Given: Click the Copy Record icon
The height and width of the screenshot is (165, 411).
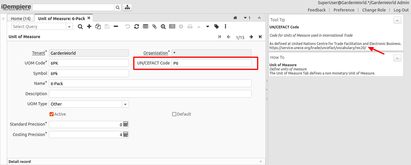Looking at the screenshot, I should point(98,27).
